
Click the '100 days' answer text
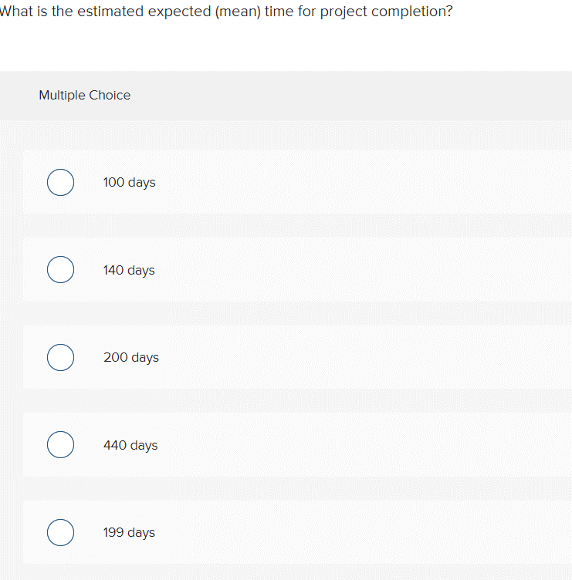coord(129,183)
